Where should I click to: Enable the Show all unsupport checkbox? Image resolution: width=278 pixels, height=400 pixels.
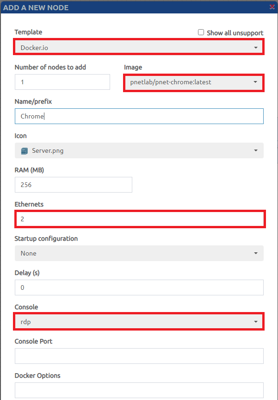pyautogui.click(x=201, y=32)
